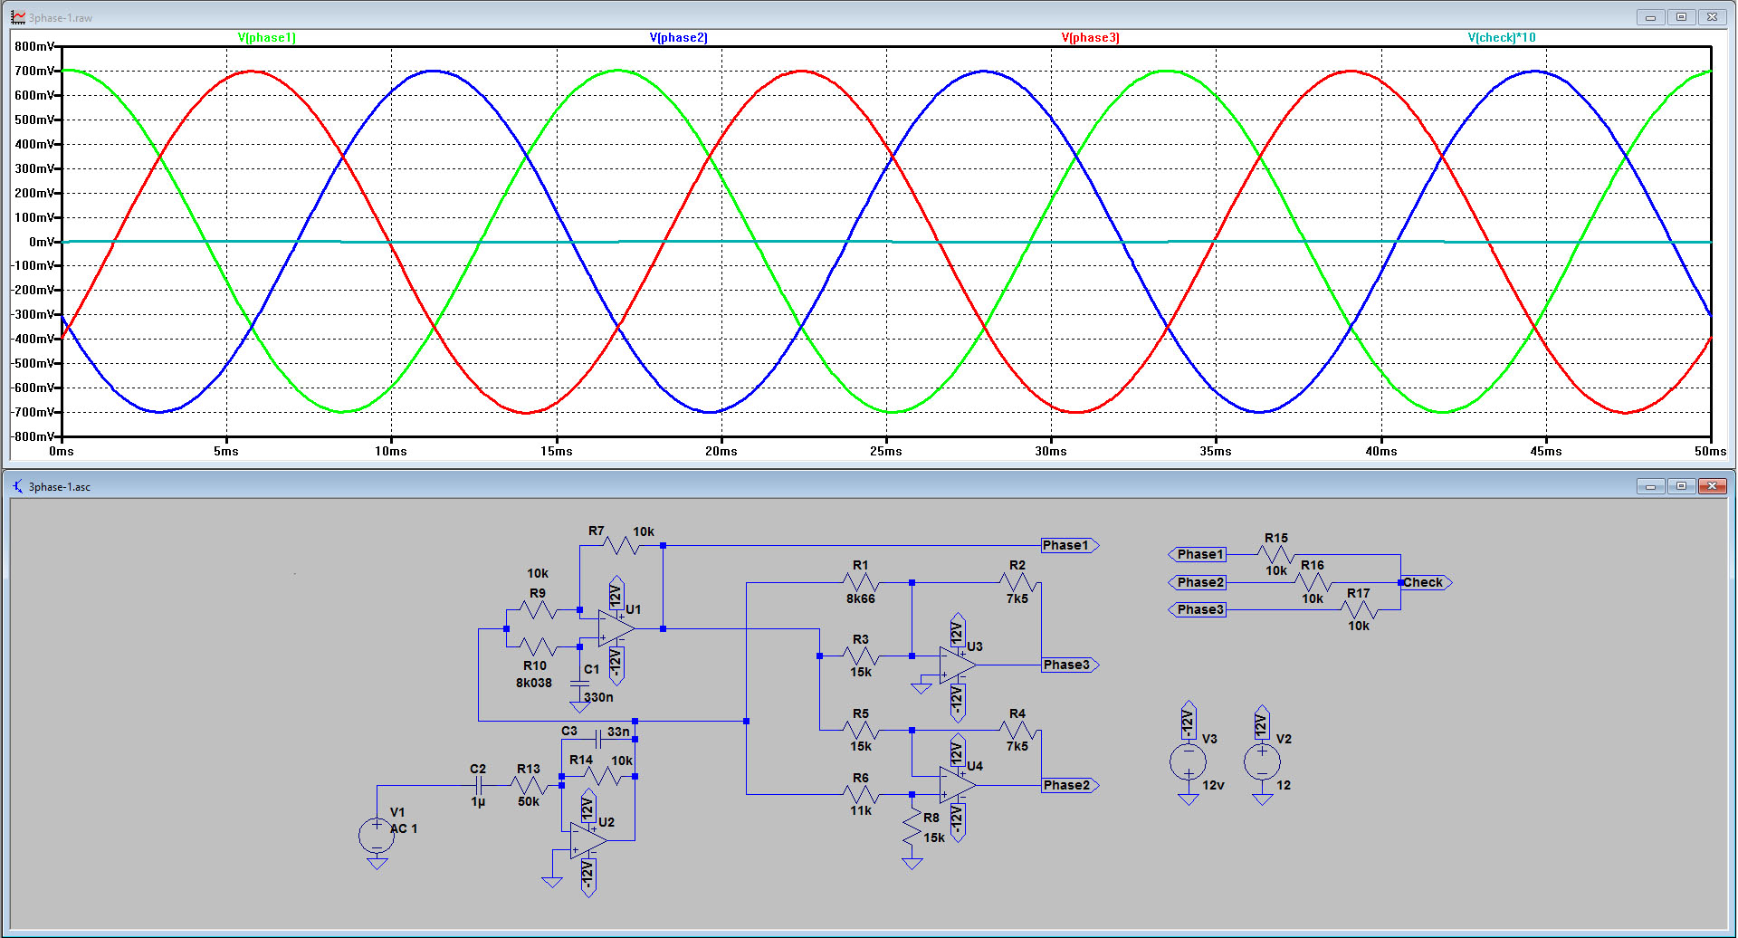The width and height of the screenshot is (1738, 938).
Task: Select the V(phase3) trace label
Action: (x=1090, y=37)
